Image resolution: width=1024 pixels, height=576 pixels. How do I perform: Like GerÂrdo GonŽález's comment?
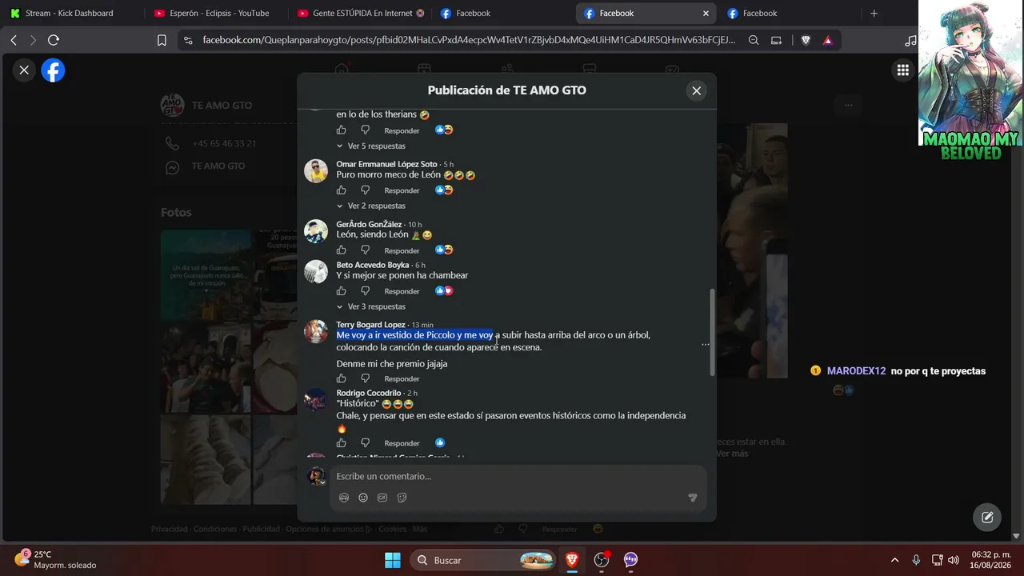(342, 250)
